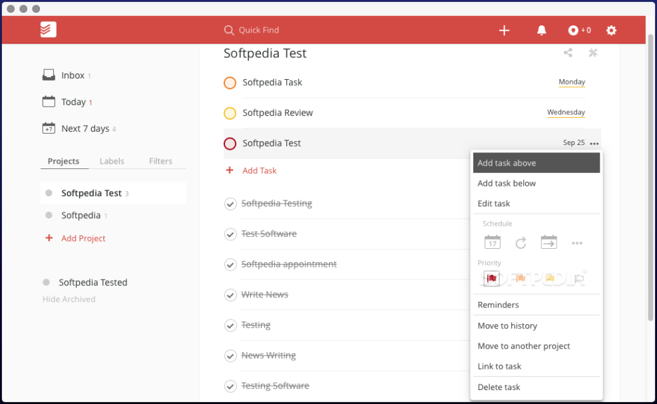
Task: Select Move to history from the menu
Action: 507,325
